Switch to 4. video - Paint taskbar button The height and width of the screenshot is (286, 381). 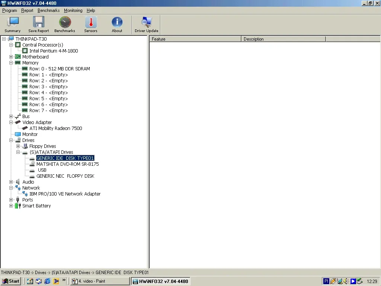click(x=100, y=281)
